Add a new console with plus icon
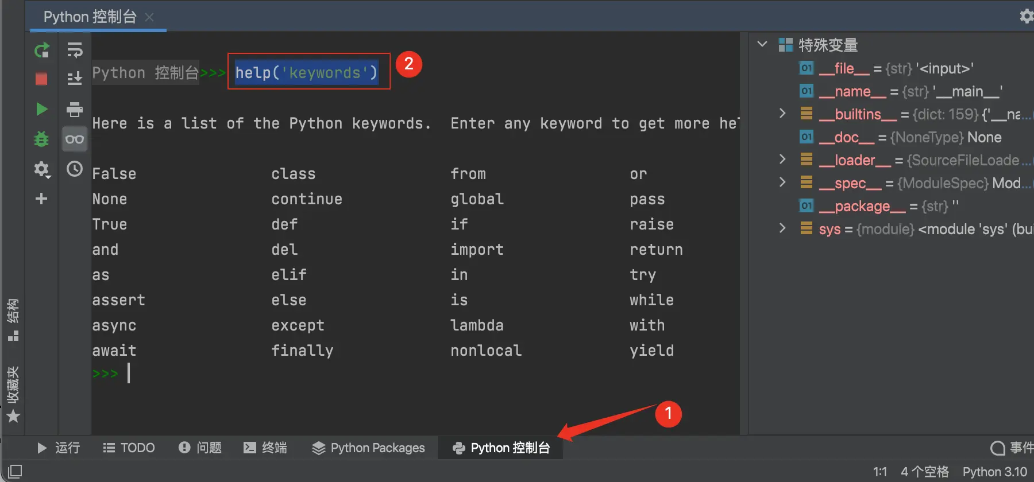The image size is (1034, 482). (x=41, y=199)
